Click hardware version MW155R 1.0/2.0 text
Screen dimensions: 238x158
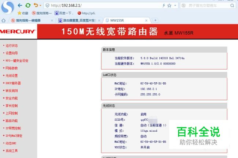pyautogui.click(x=158, y=64)
